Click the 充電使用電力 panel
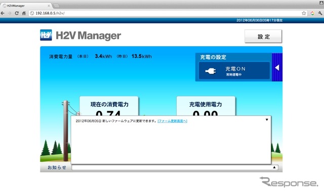Image resolution: width=324 pixels, height=193 pixels. (206, 106)
